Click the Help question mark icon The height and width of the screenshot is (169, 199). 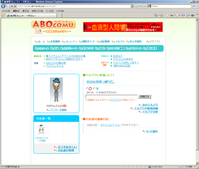click(192, 15)
